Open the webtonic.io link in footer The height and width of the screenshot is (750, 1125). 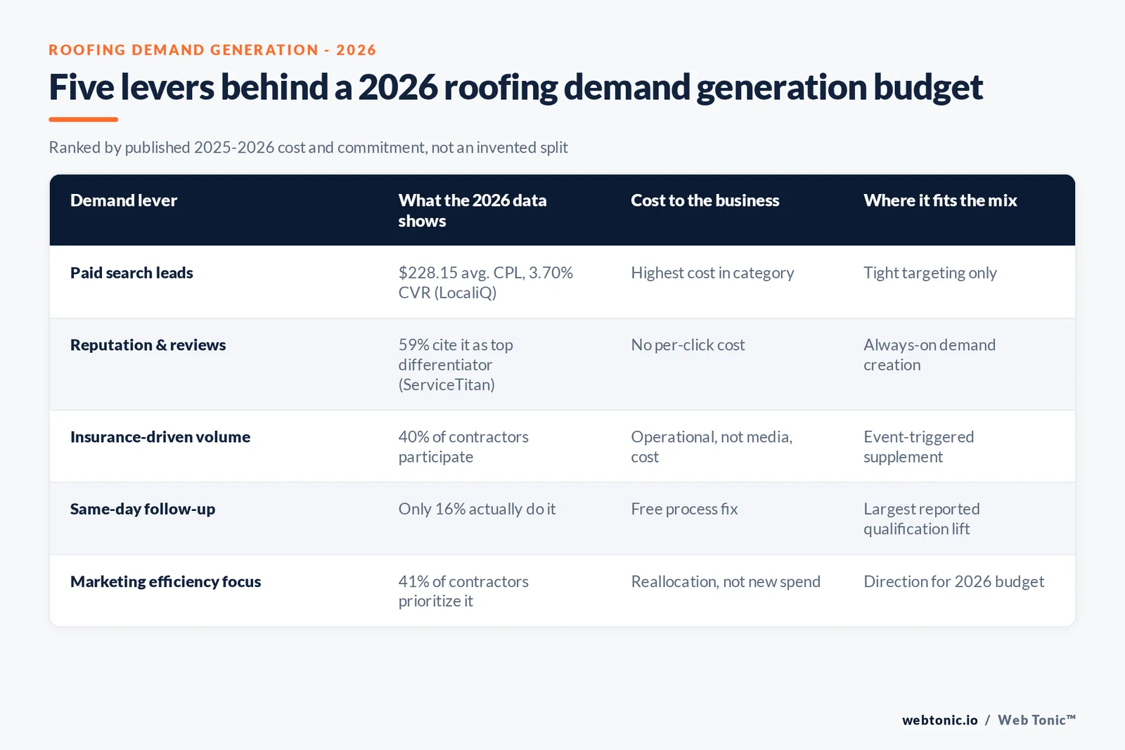[940, 720]
